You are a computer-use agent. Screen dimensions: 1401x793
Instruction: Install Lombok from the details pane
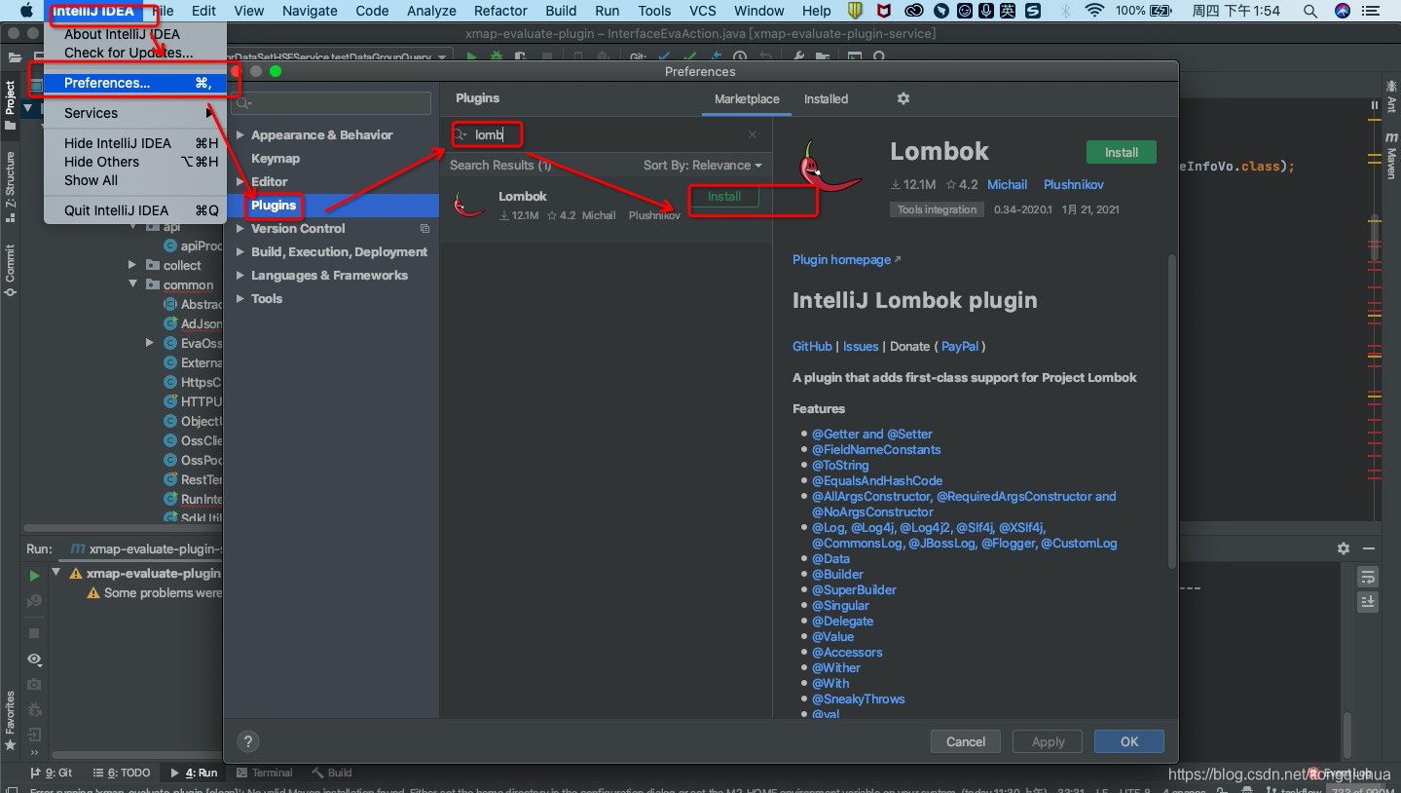point(1121,152)
